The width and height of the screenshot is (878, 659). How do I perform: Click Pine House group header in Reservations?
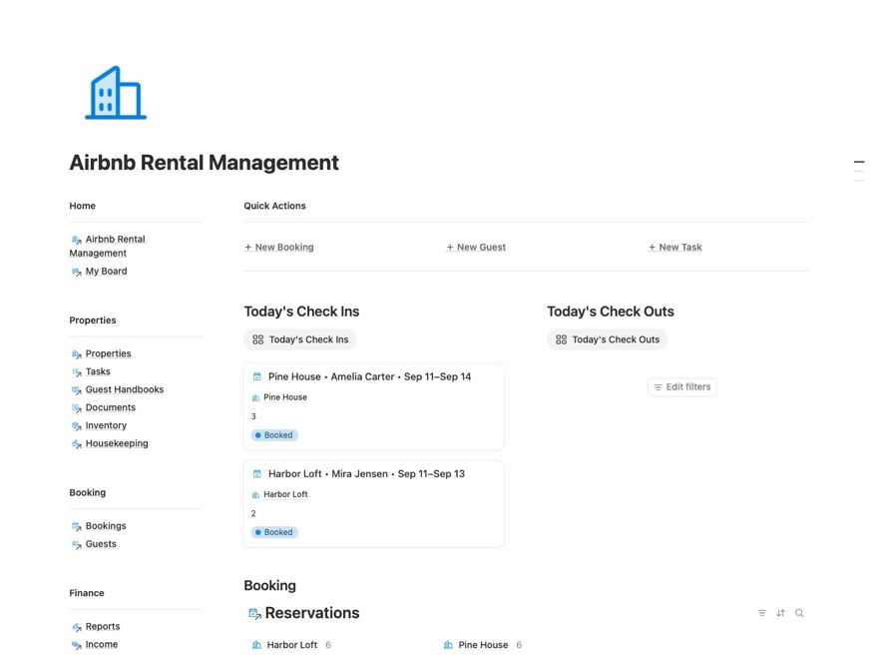482,645
